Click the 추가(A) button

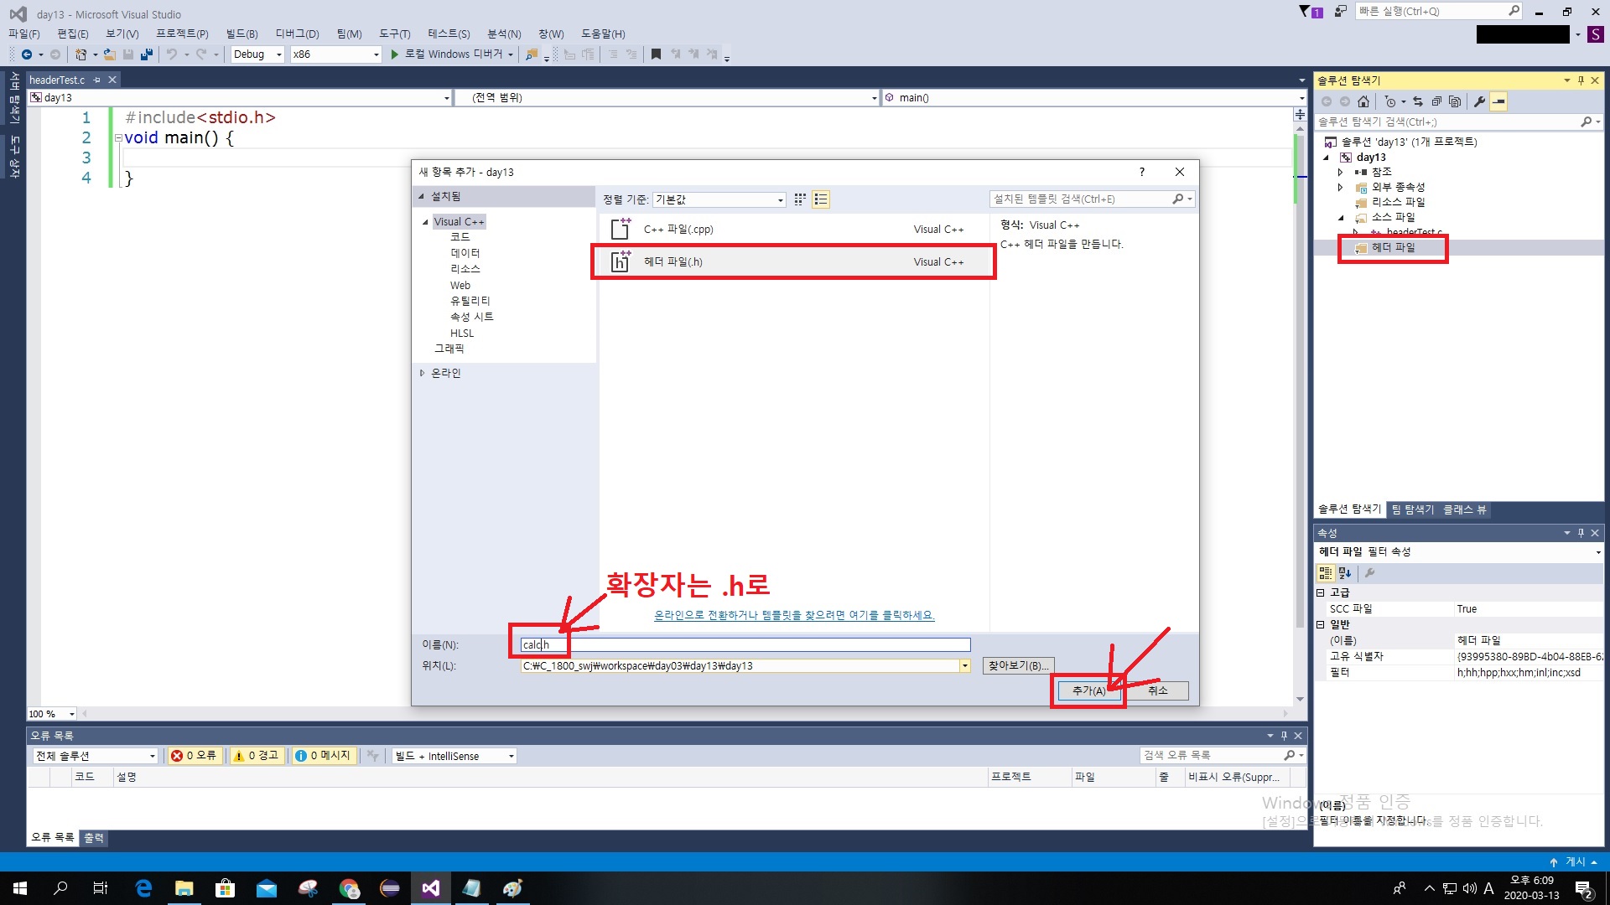point(1088,690)
